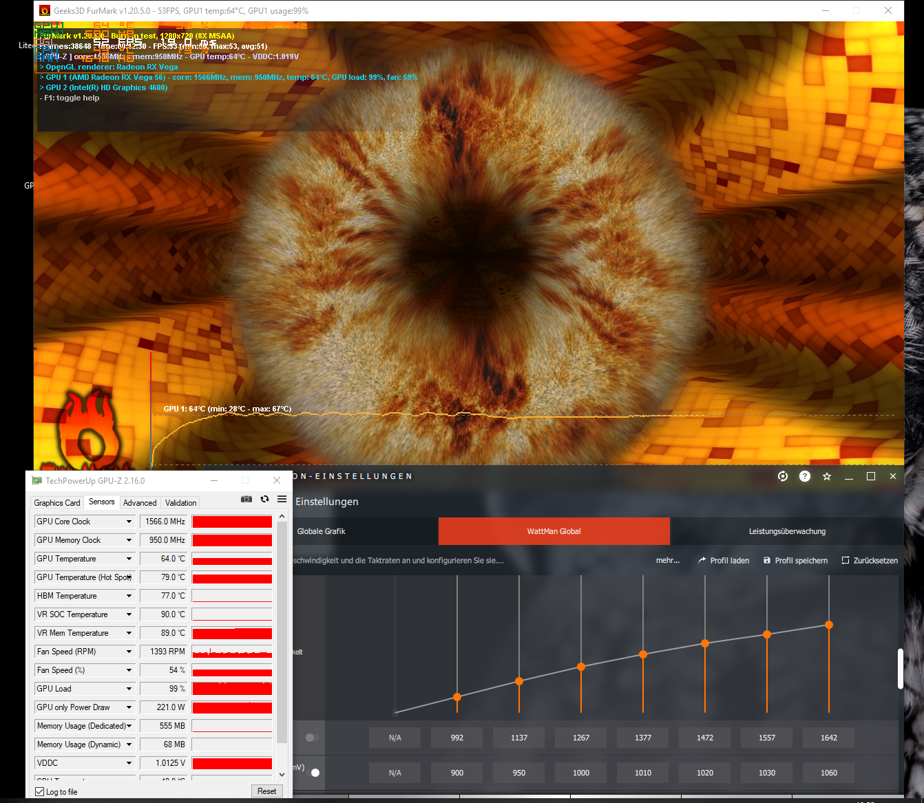Toggle the Log to file checkbox
924x803 pixels.
[x=40, y=791]
